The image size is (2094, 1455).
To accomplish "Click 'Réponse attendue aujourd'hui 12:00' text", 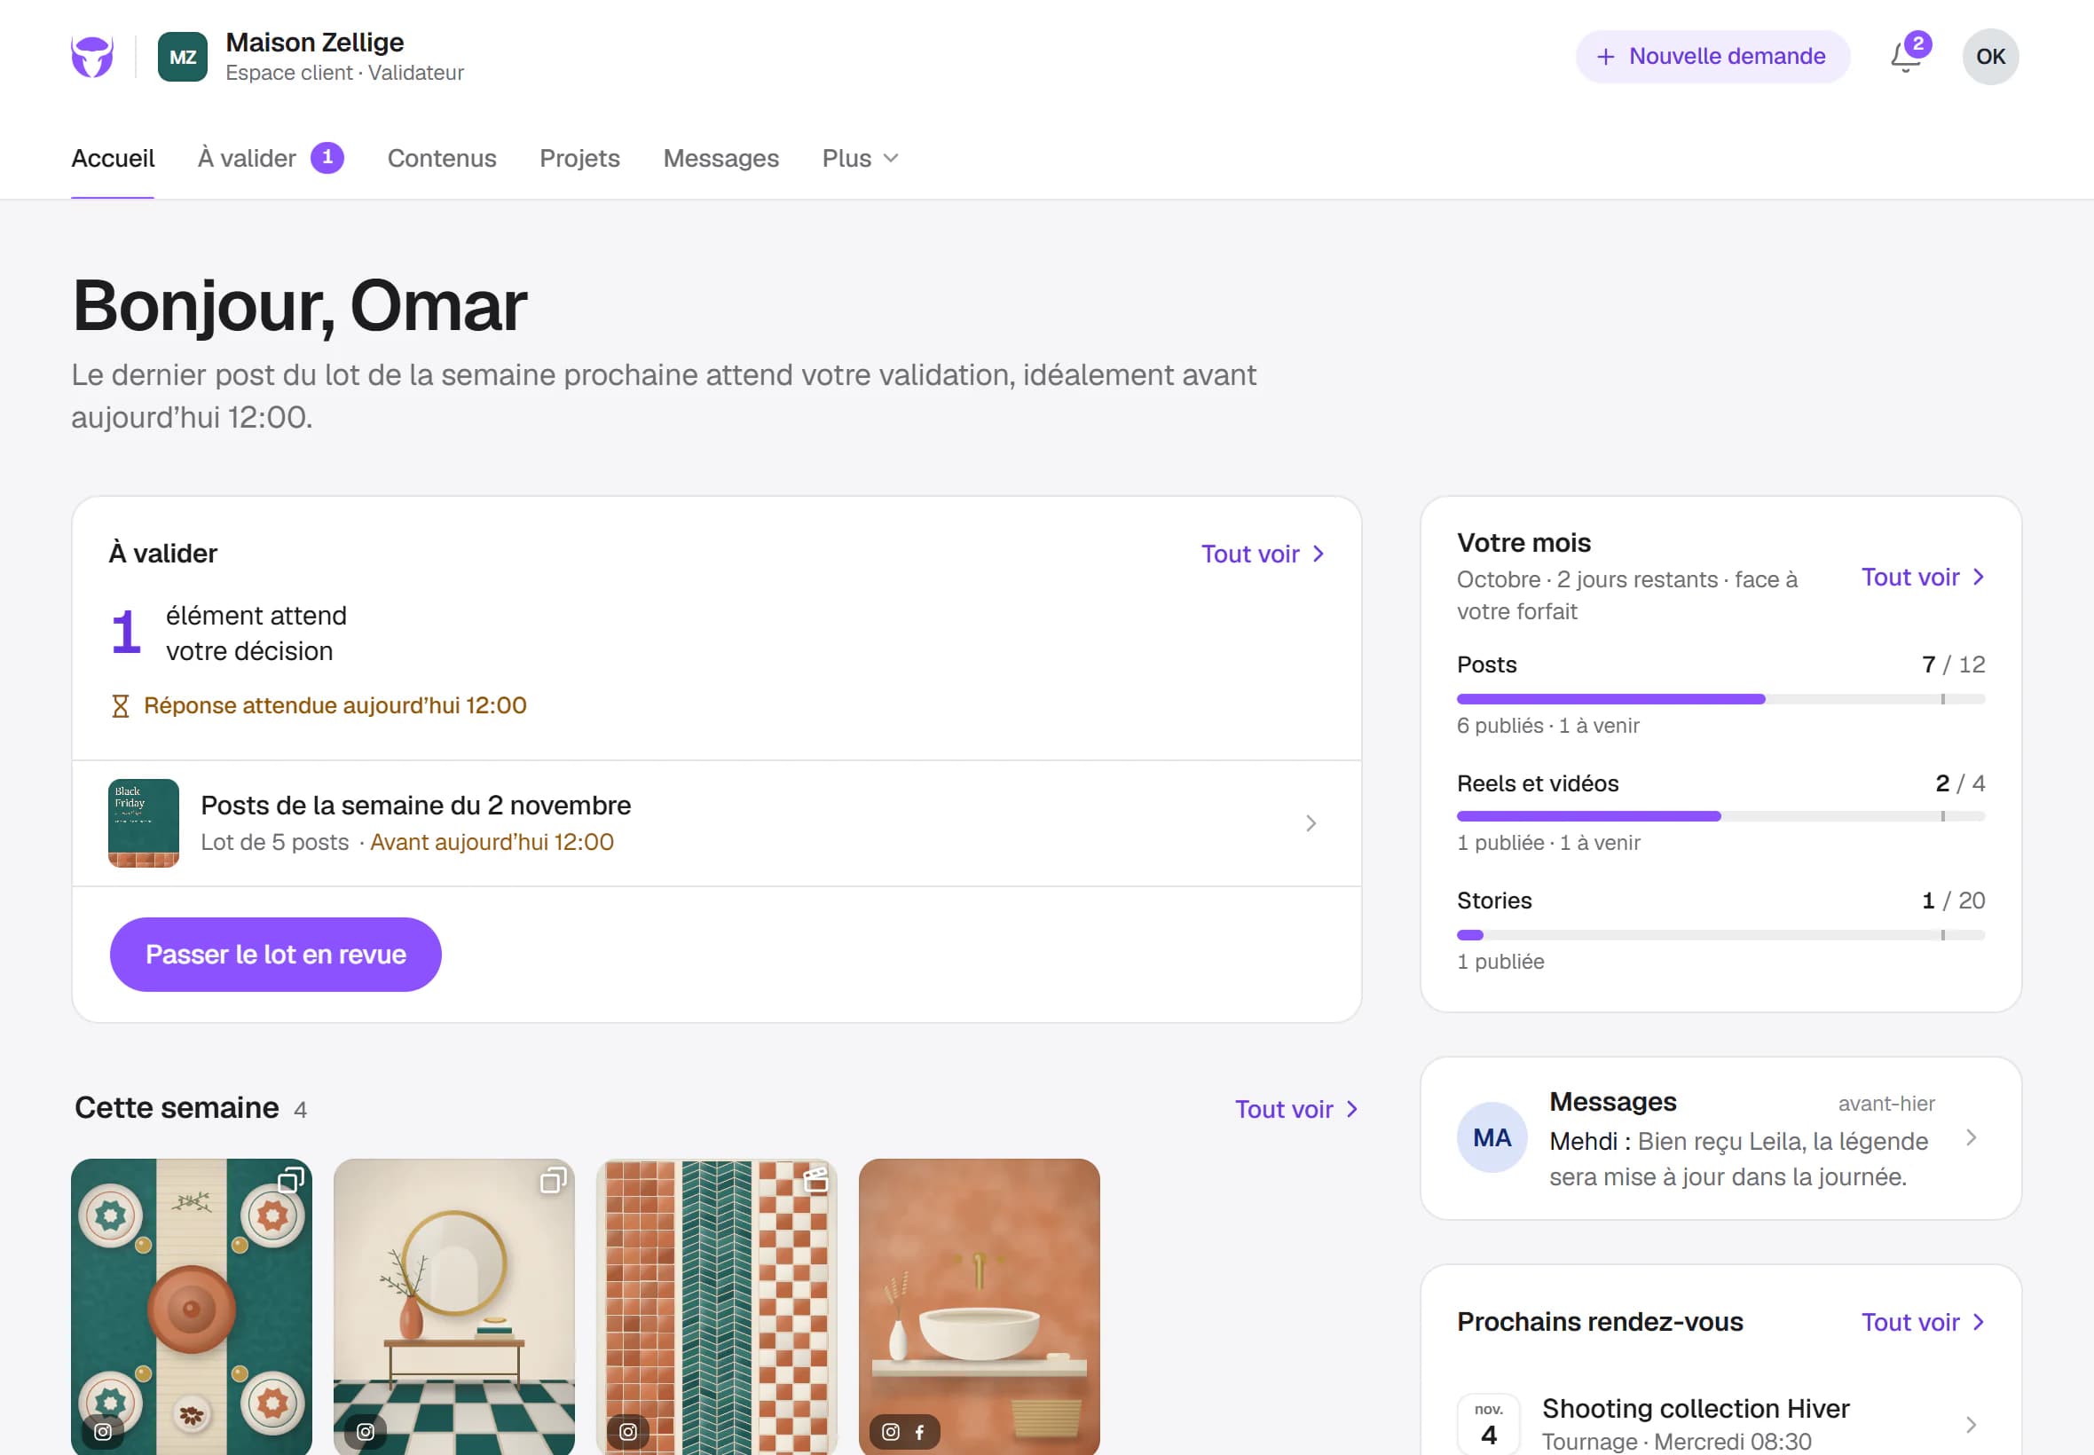I will [335, 705].
